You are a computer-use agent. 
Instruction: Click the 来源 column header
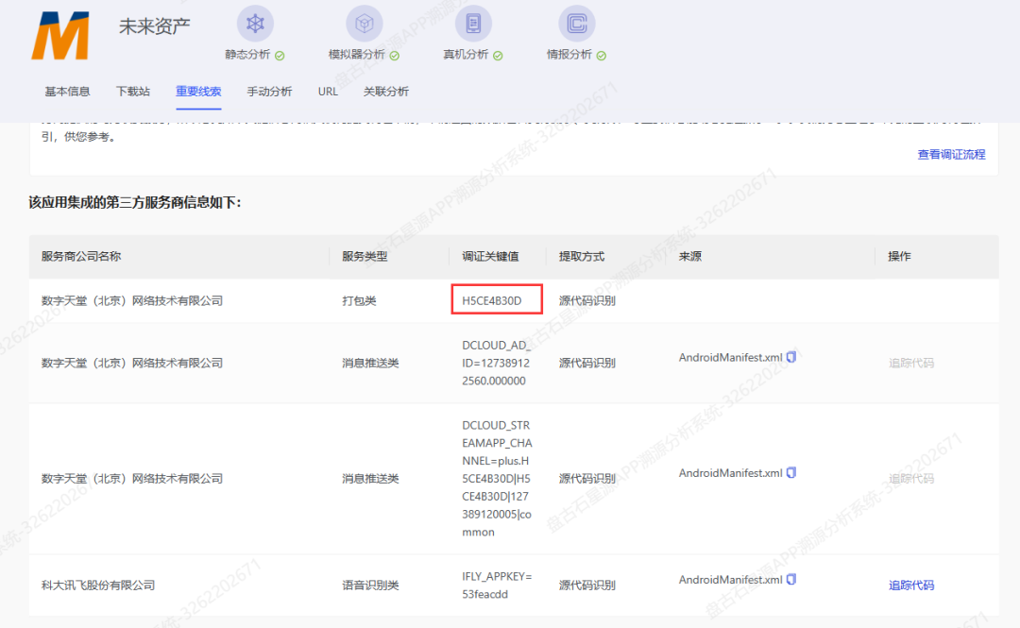coord(690,257)
